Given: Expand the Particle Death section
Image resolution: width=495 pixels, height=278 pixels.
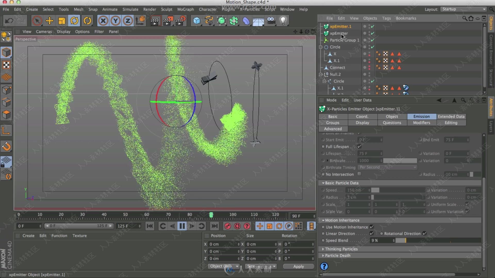Looking at the screenshot, I should (x=323, y=255).
